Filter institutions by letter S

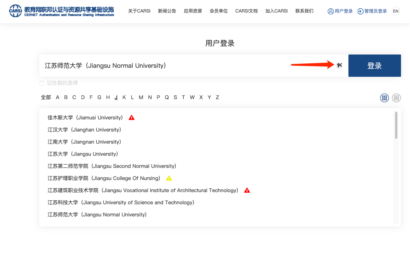(x=175, y=97)
